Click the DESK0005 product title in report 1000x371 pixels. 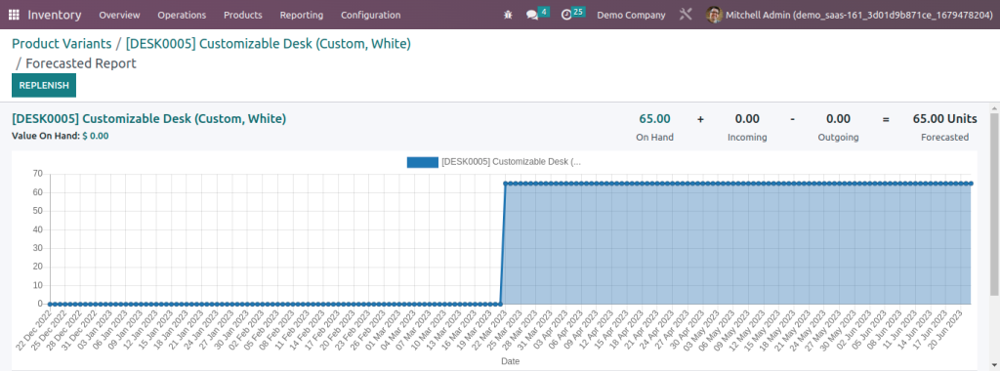point(149,118)
